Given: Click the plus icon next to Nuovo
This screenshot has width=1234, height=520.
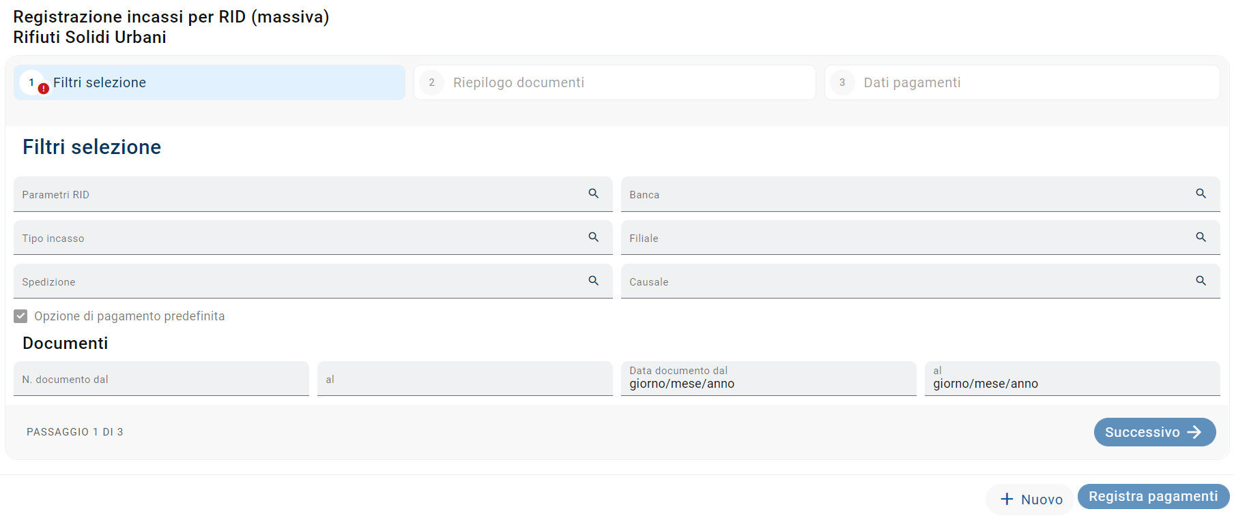Looking at the screenshot, I should tap(1007, 499).
